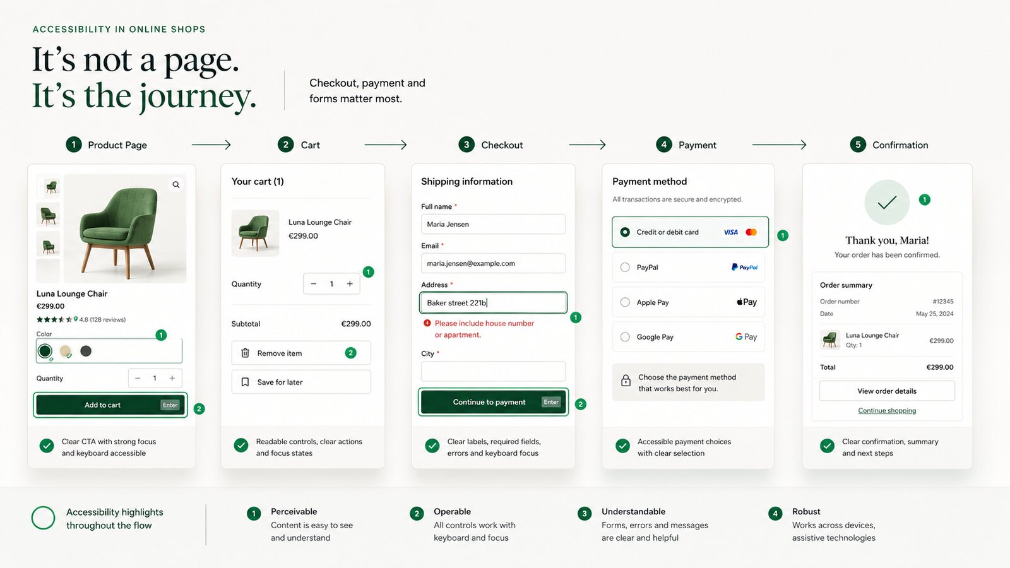This screenshot has width=1010, height=568.
Task: Focus the Email input field
Action: click(x=493, y=263)
